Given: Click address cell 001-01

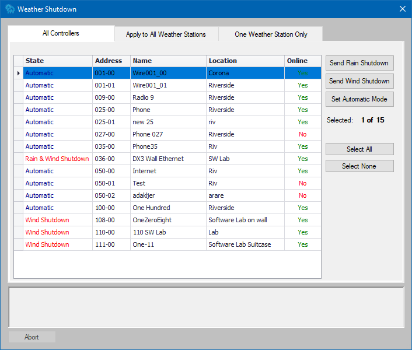Looking at the screenshot, I should [x=111, y=85].
